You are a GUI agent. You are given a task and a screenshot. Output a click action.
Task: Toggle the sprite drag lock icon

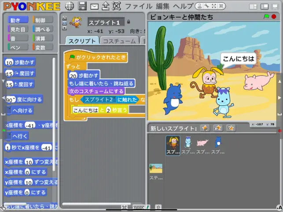click(129, 22)
